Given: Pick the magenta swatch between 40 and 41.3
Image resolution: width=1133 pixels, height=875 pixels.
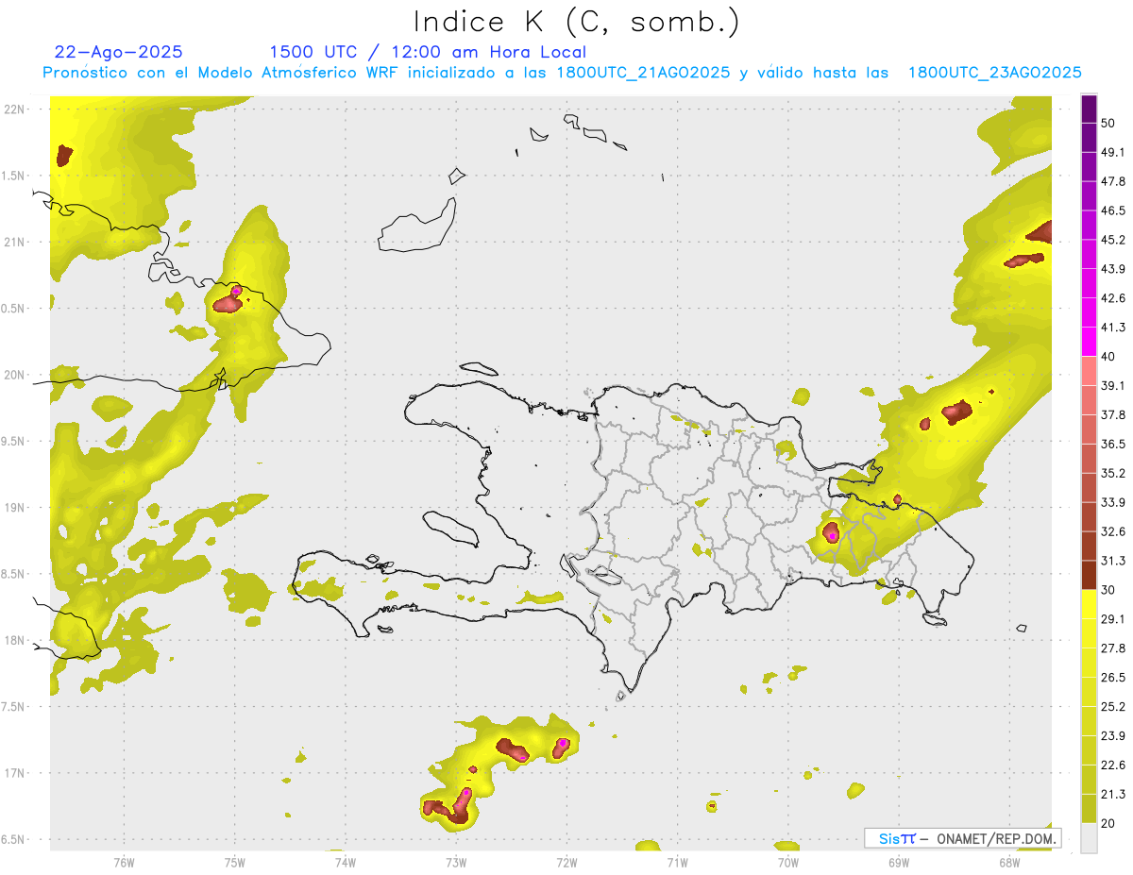Looking at the screenshot, I should (1090, 341).
